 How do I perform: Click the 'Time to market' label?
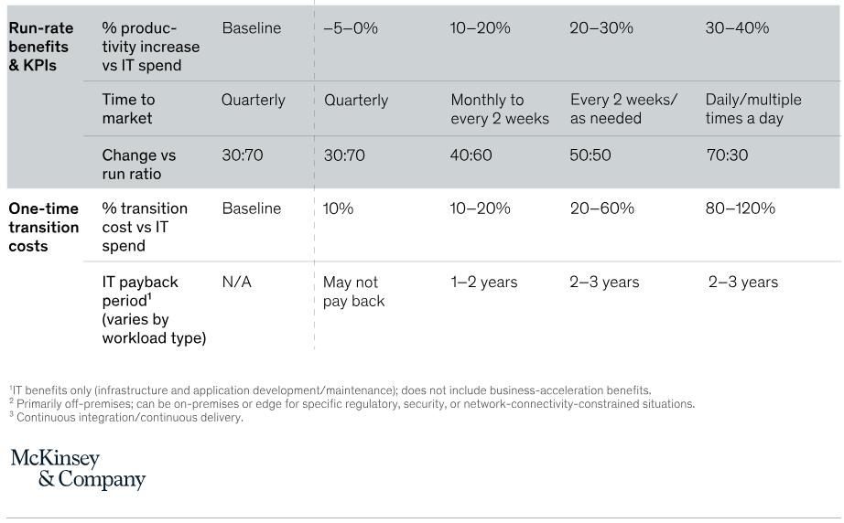128,109
